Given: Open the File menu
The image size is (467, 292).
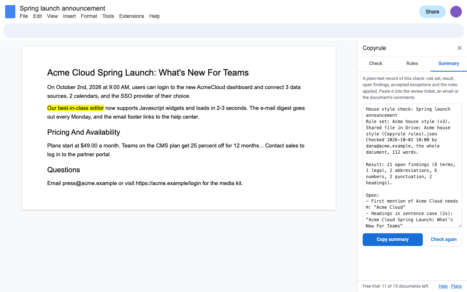Looking at the screenshot, I should point(24,16).
